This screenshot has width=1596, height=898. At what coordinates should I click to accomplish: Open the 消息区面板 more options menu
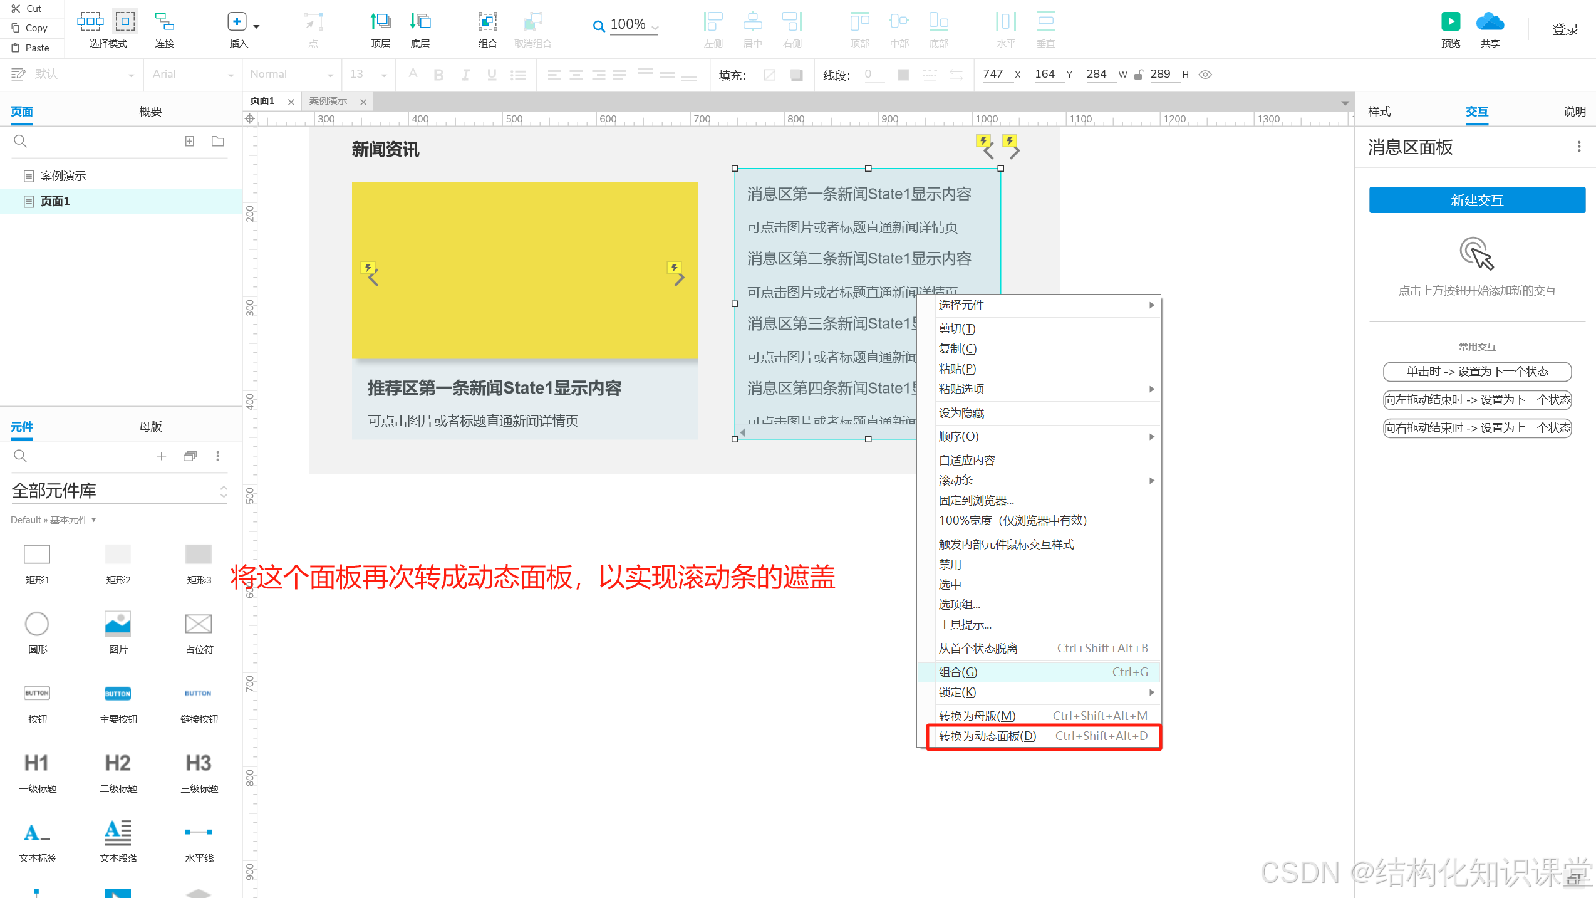pyautogui.click(x=1579, y=147)
